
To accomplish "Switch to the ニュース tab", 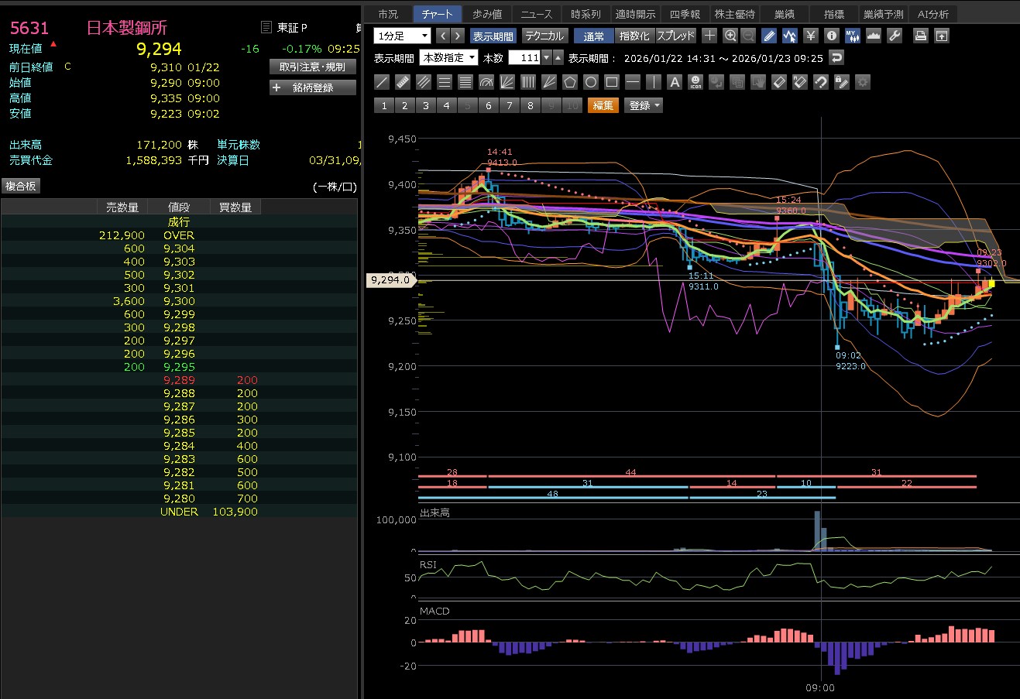I will [x=537, y=14].
